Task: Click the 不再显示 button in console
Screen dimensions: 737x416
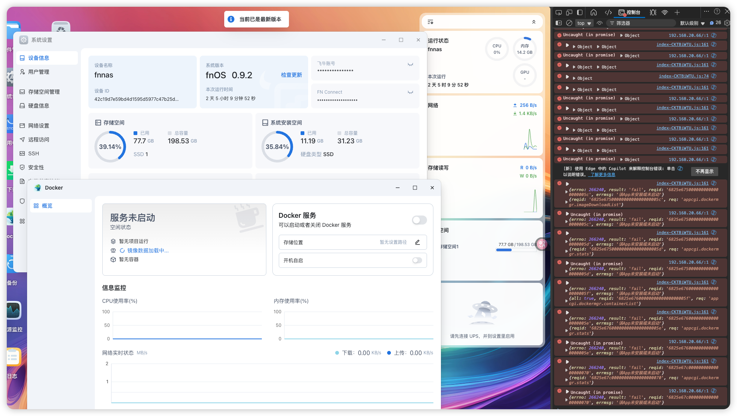Action: coord(704,172)
